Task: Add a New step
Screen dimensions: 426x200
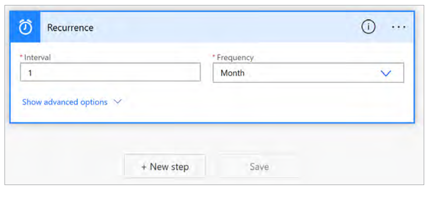Action: click(x=165, y=167)
